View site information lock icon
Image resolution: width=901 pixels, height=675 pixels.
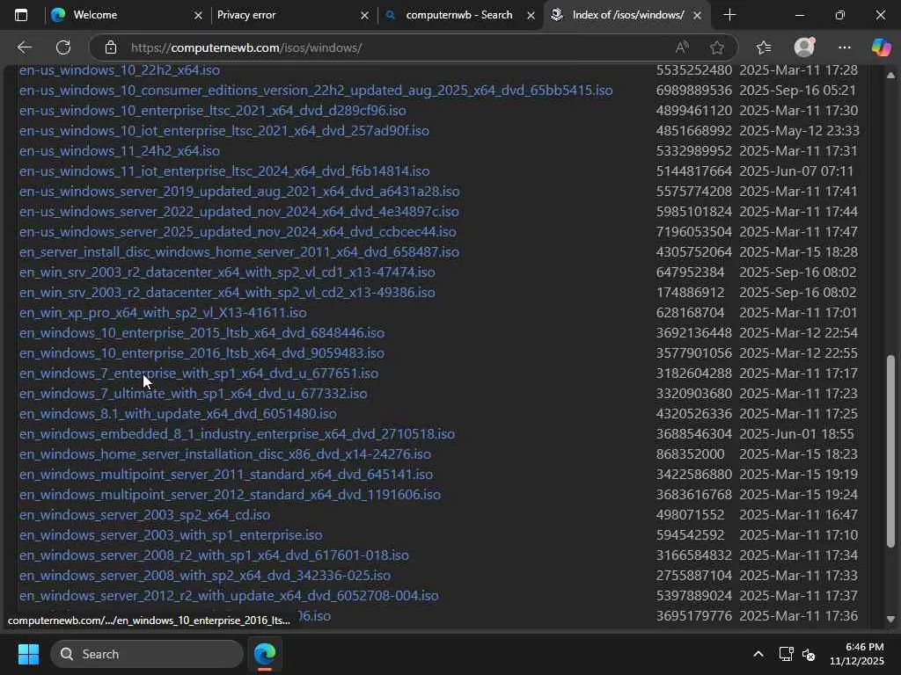111,47
